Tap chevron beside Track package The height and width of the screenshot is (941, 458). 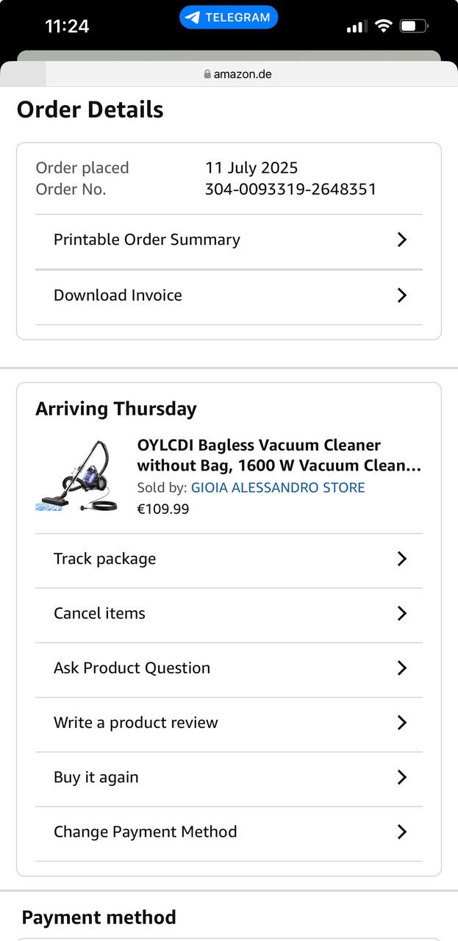[x=401, y=559]
